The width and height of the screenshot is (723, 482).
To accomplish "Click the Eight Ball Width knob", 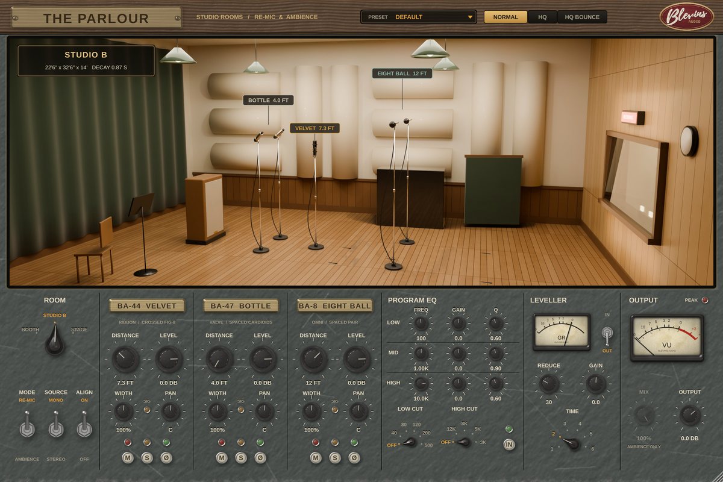I will (x=311, y=412).
